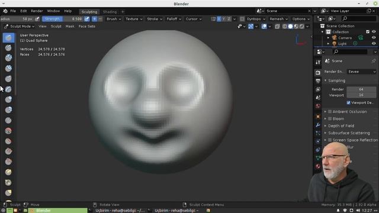Toggle X axis symmetry
Viewport: 379px width, 213px height.
pyautogui.click(x=219, y=19)
